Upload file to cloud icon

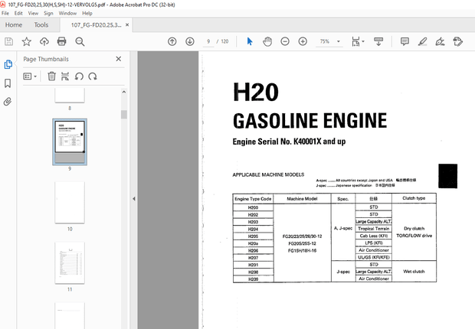(x=44, y=41)
